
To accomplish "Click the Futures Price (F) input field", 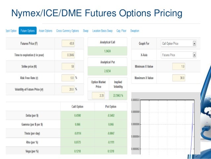I will coord(69,43).
